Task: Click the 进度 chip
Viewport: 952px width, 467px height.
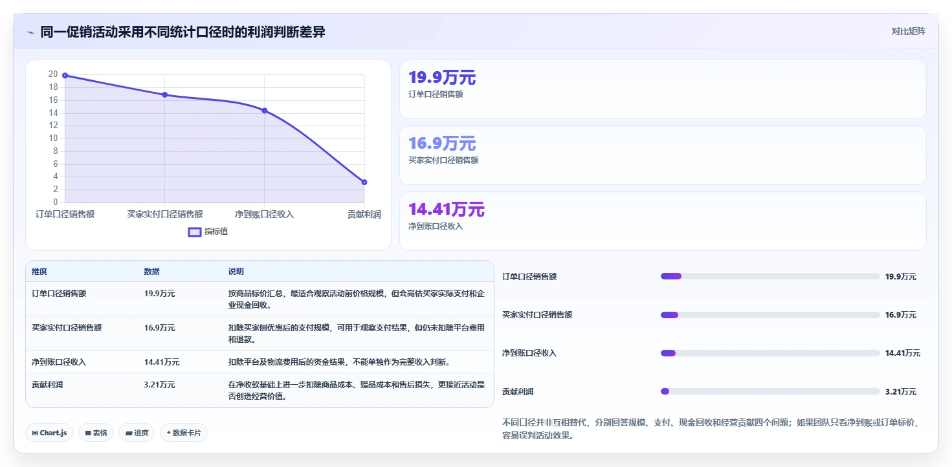Action: click(137, 433)
